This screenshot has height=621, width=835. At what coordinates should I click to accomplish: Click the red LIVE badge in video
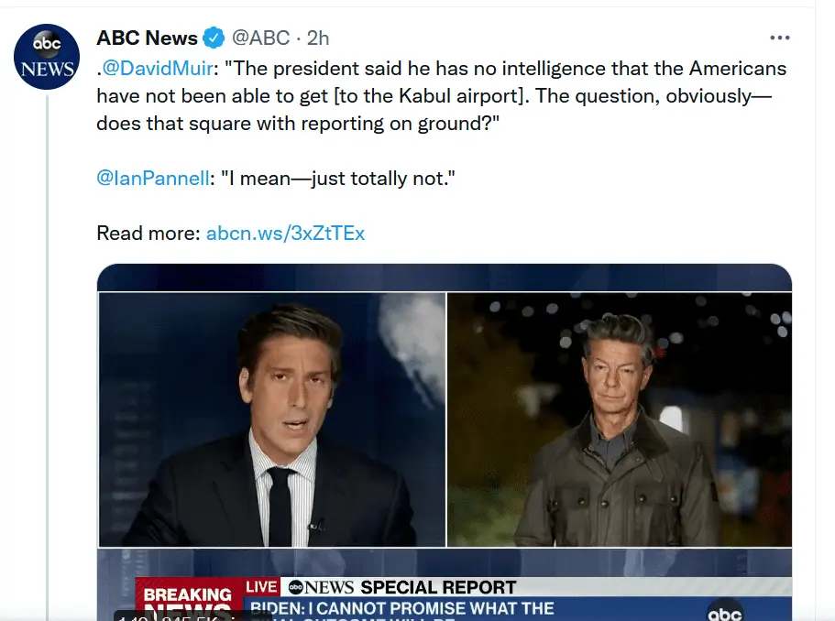pyautogui.click(x=261, y=587)
